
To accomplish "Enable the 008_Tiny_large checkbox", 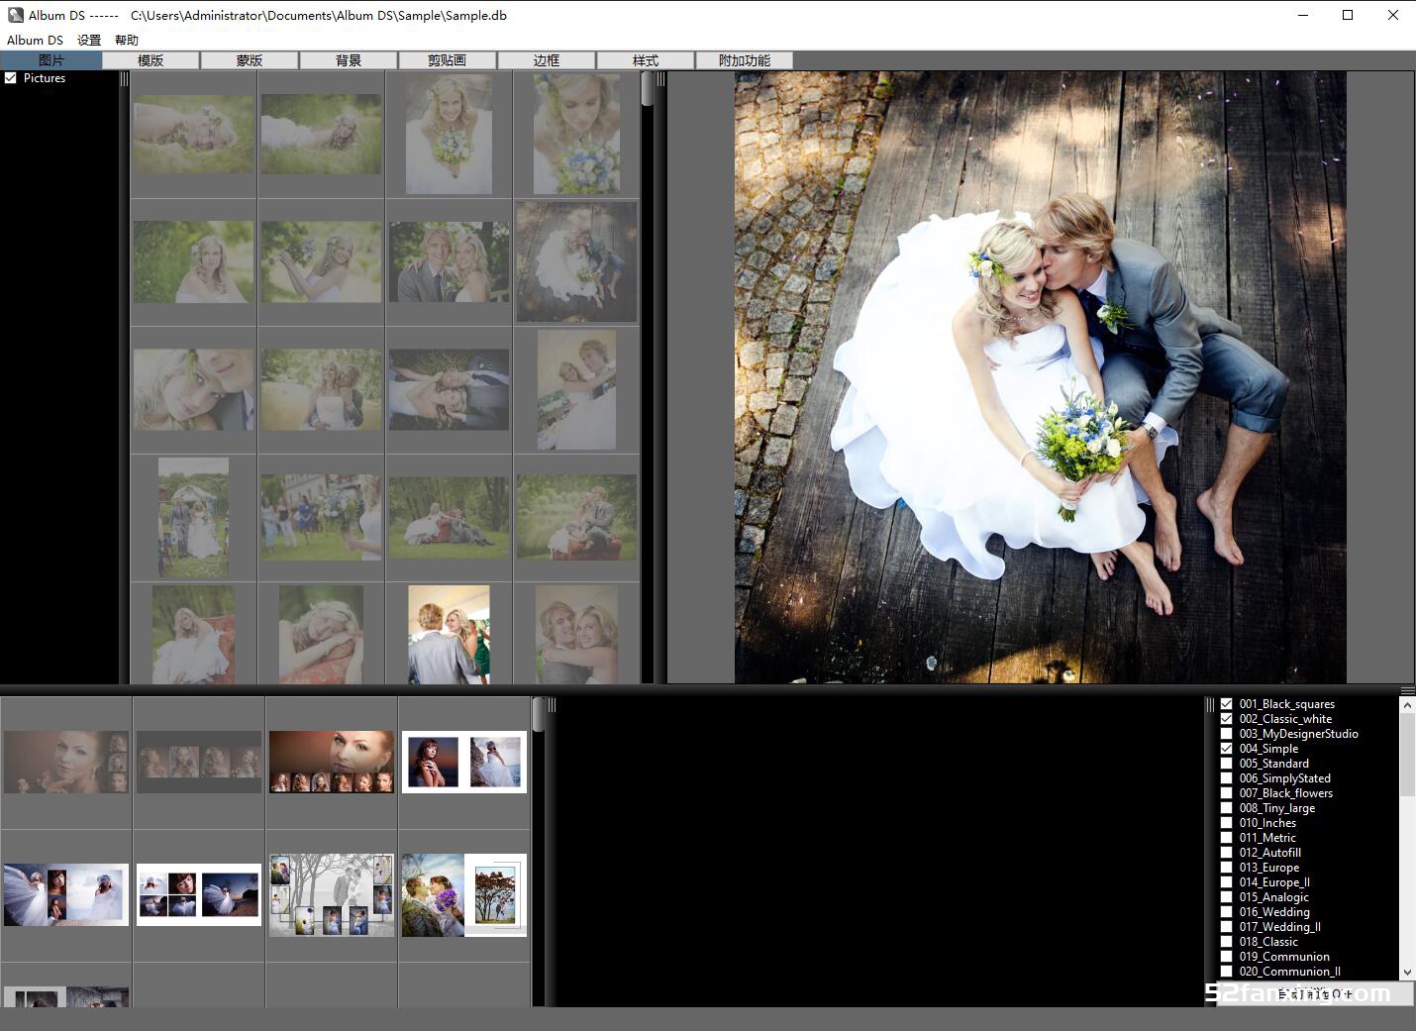I will 1227,808.
